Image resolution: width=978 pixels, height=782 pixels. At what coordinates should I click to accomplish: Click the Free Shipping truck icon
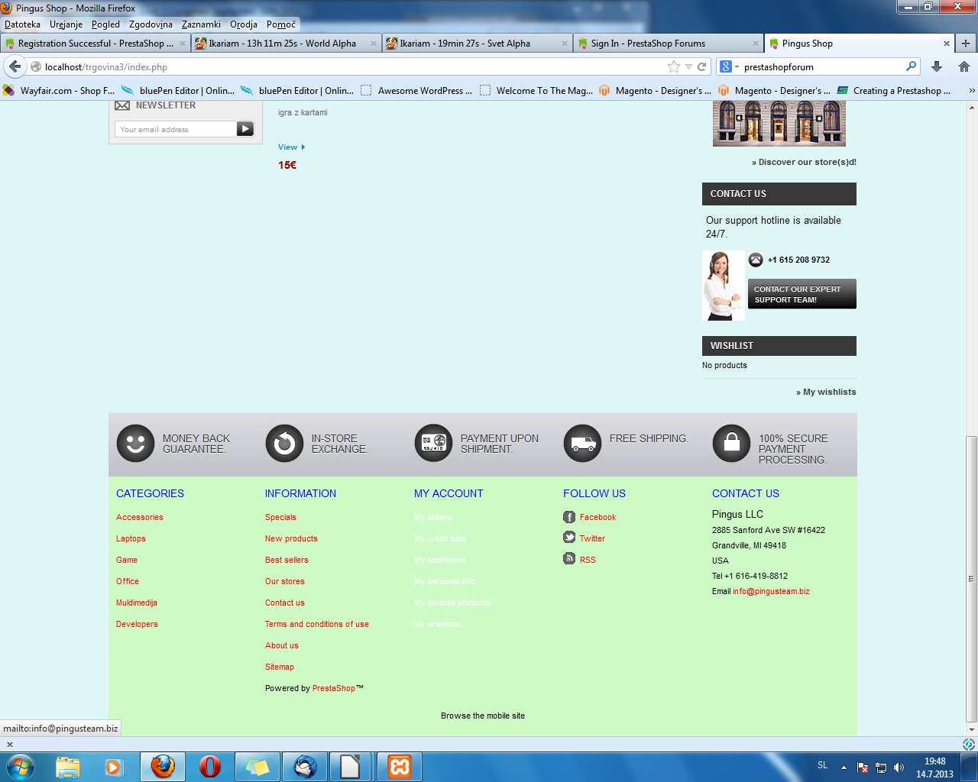click(582, 443)
